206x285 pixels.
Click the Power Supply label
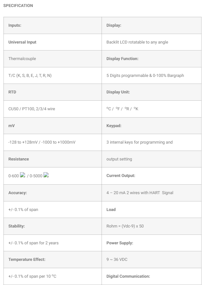click(120, 243)
